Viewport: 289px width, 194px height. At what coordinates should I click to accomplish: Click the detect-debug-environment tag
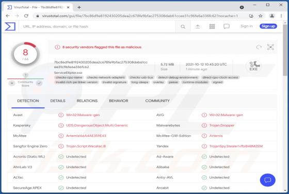178,77
